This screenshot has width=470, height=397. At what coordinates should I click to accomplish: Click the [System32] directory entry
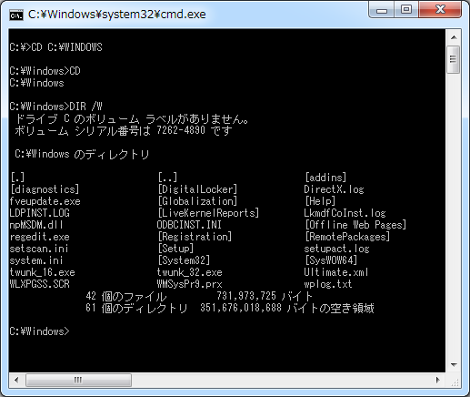tap(184, 260)
